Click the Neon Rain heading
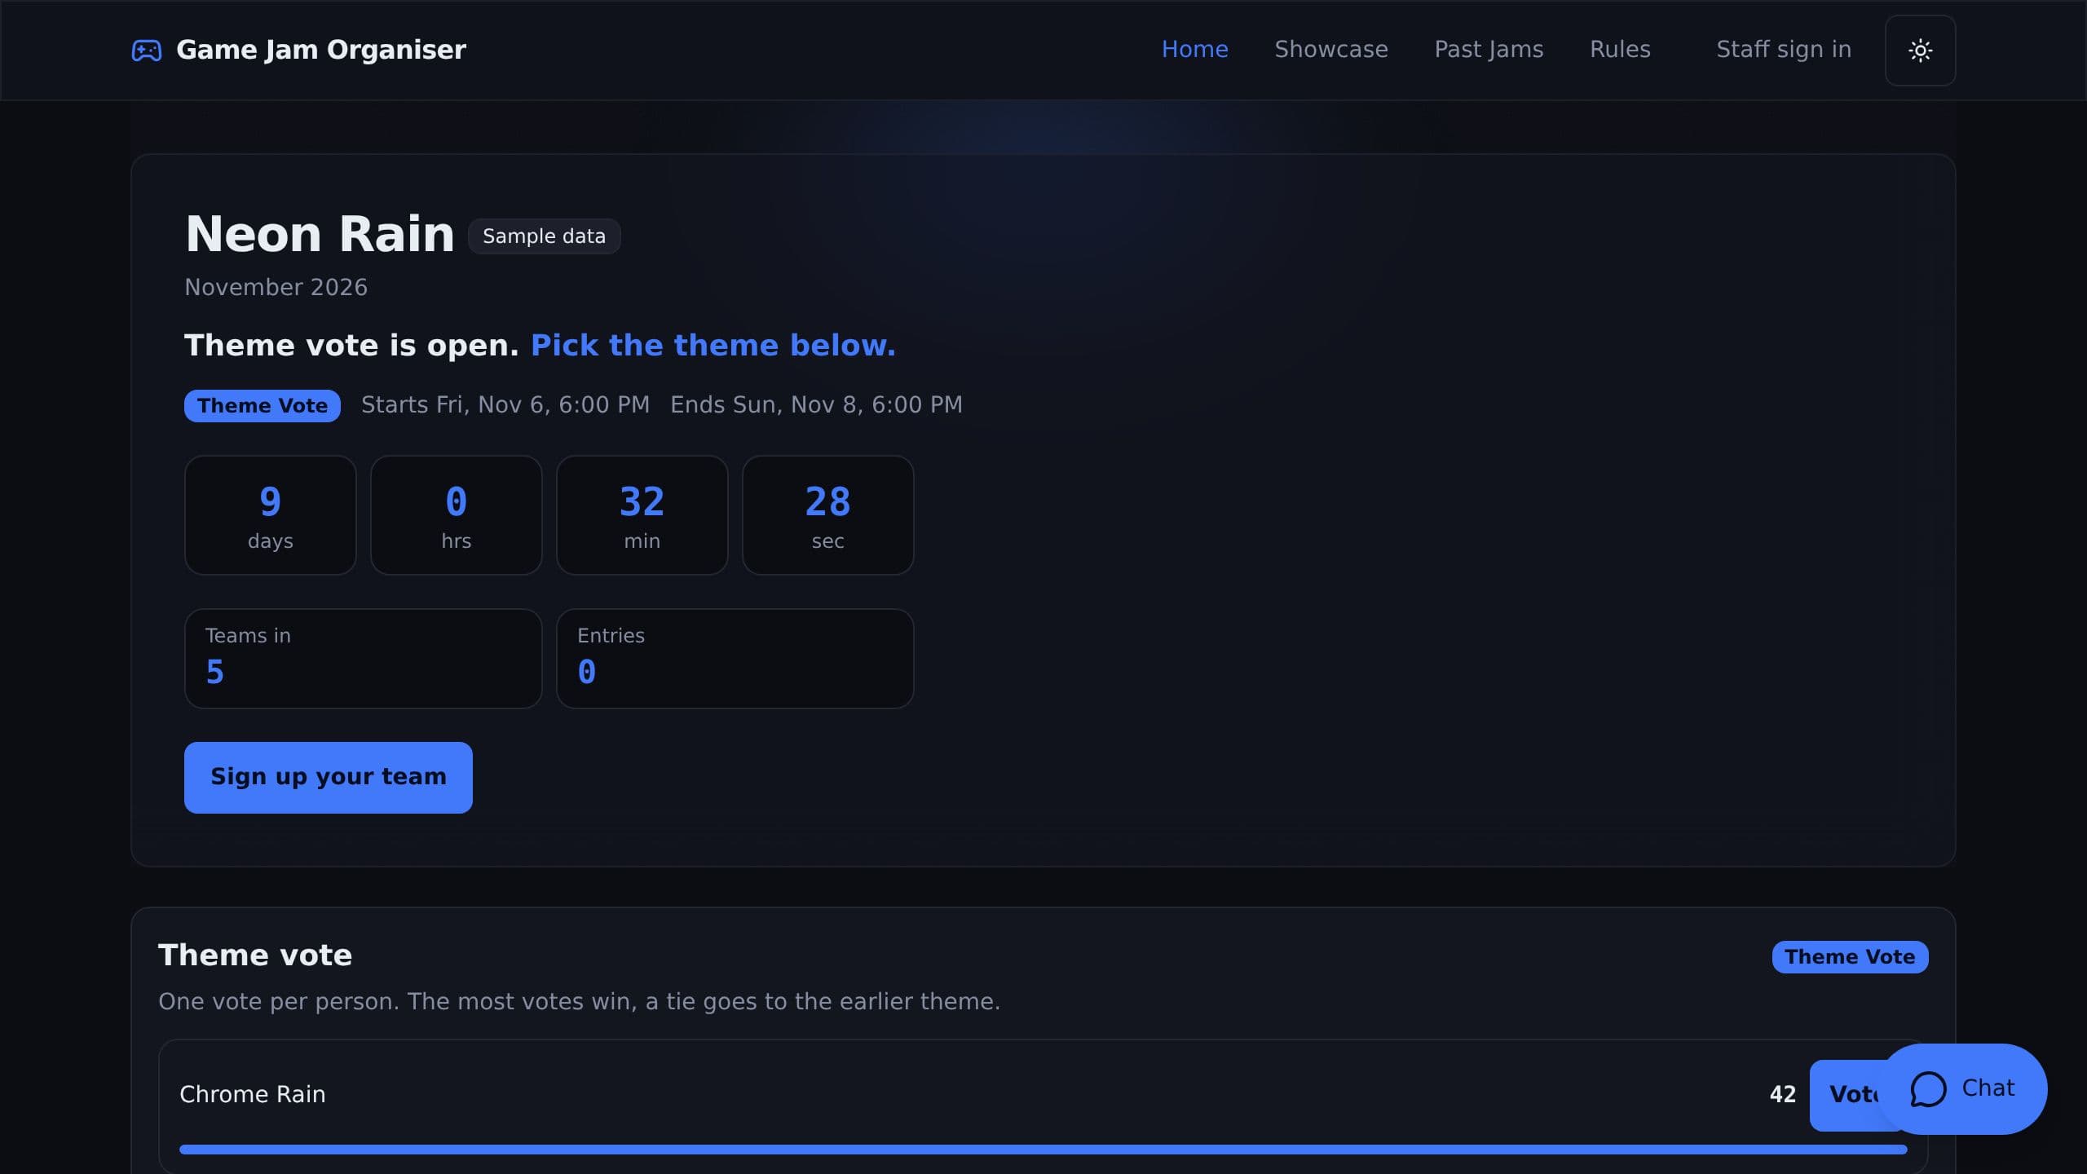This screenshot has height=1174, width=2087. pyautogui.click(x=320, y=235)
